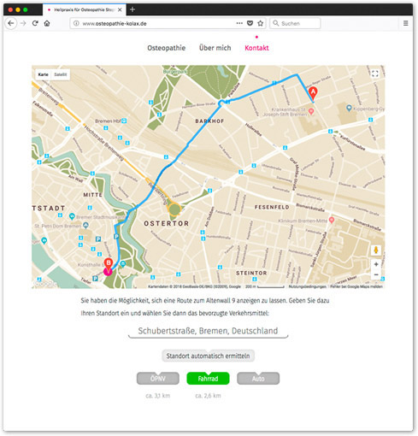Click the BARKHOF district label on map

(x=209, y=121)
